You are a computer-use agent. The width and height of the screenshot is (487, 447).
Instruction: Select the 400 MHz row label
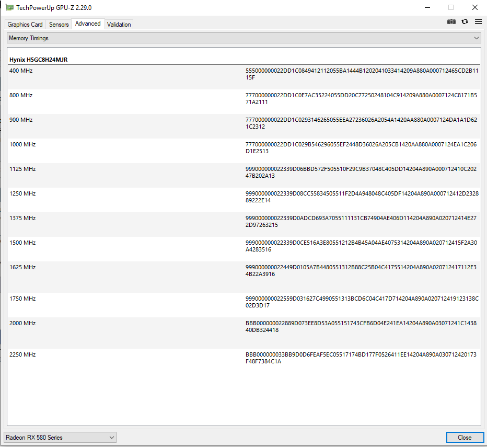(x=21, y=71)
